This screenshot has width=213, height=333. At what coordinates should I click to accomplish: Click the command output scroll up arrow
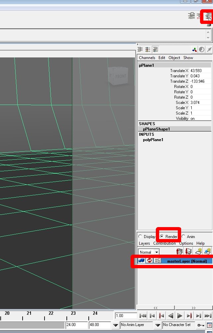[208, 32]
